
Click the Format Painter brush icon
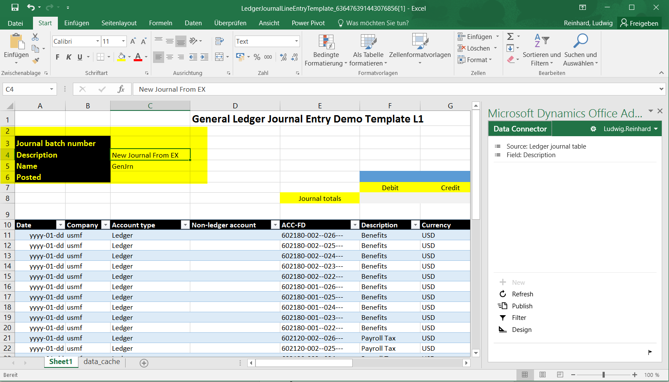click(x=36, y=61)
